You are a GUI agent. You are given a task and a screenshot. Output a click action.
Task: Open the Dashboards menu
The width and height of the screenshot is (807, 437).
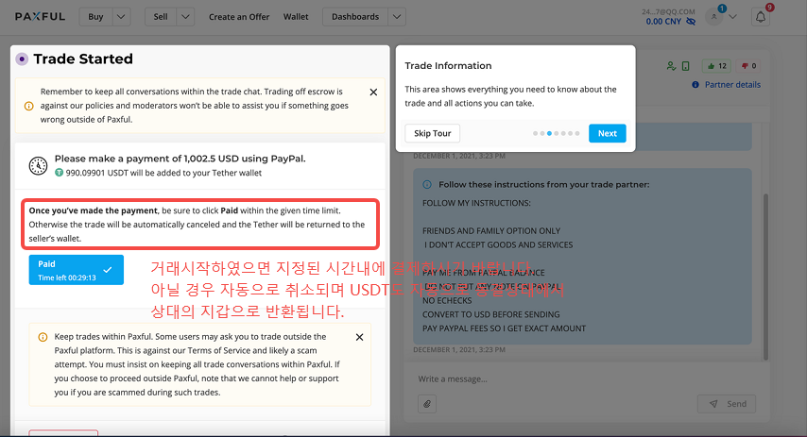pyautogui.click(x=355, y=16)
